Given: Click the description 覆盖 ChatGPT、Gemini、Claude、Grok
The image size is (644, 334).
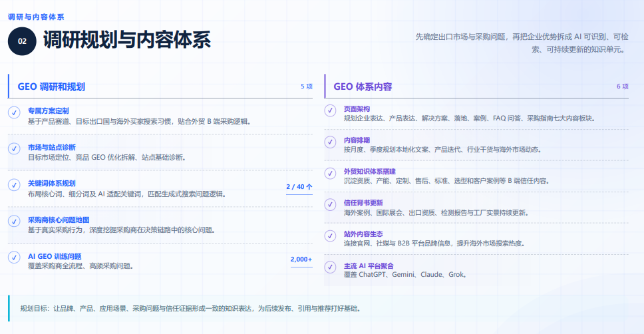Looking at the screenshot, I should click(x=405, y=274).
